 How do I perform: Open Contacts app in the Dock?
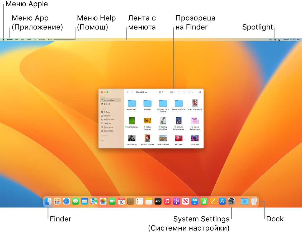[131, 201]
